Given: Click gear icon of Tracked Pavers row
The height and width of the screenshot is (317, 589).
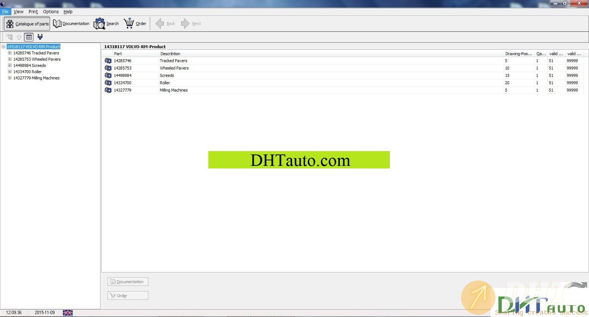Looking at the screenshot, I should [108, 61].
